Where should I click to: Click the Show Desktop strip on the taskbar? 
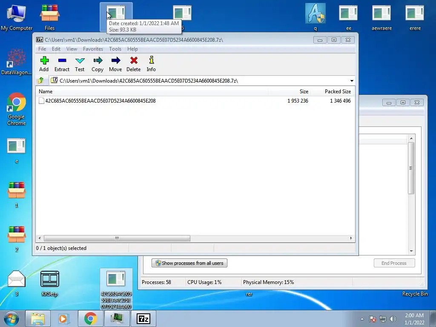[x=433, y=318]
